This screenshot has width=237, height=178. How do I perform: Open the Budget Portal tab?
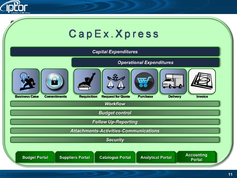click(35, 157)
